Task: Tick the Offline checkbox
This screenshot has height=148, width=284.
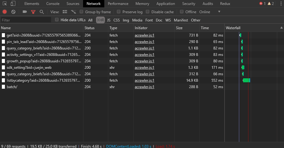Action: coord(182,12)
